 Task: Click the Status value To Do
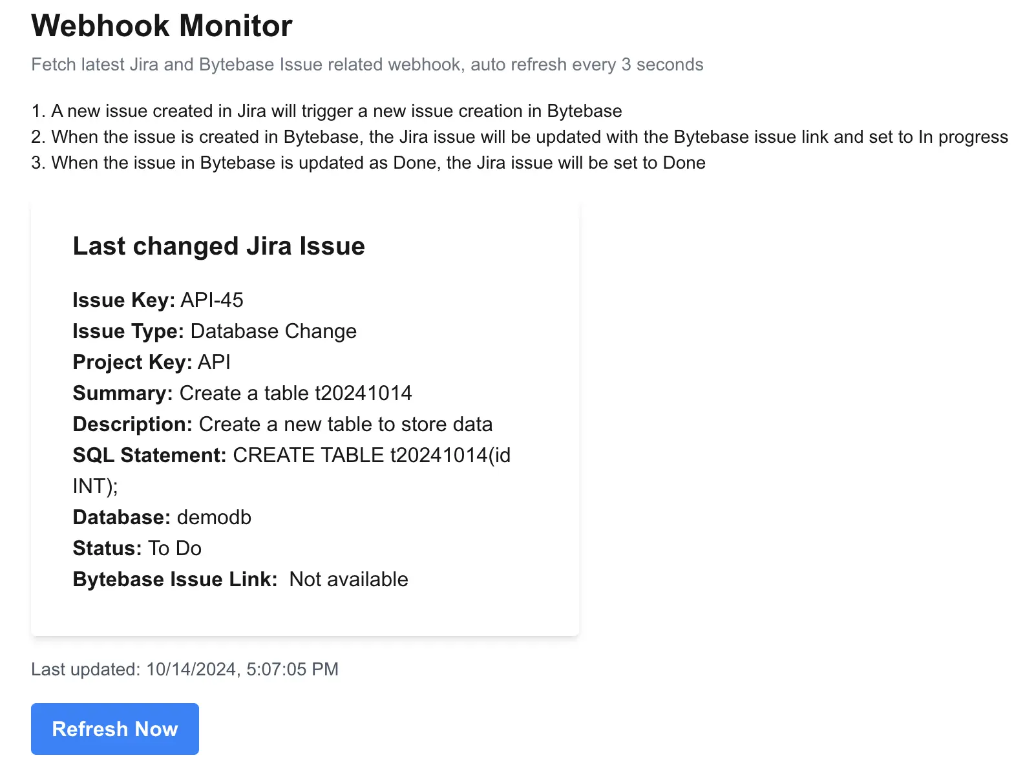[175, 548]
